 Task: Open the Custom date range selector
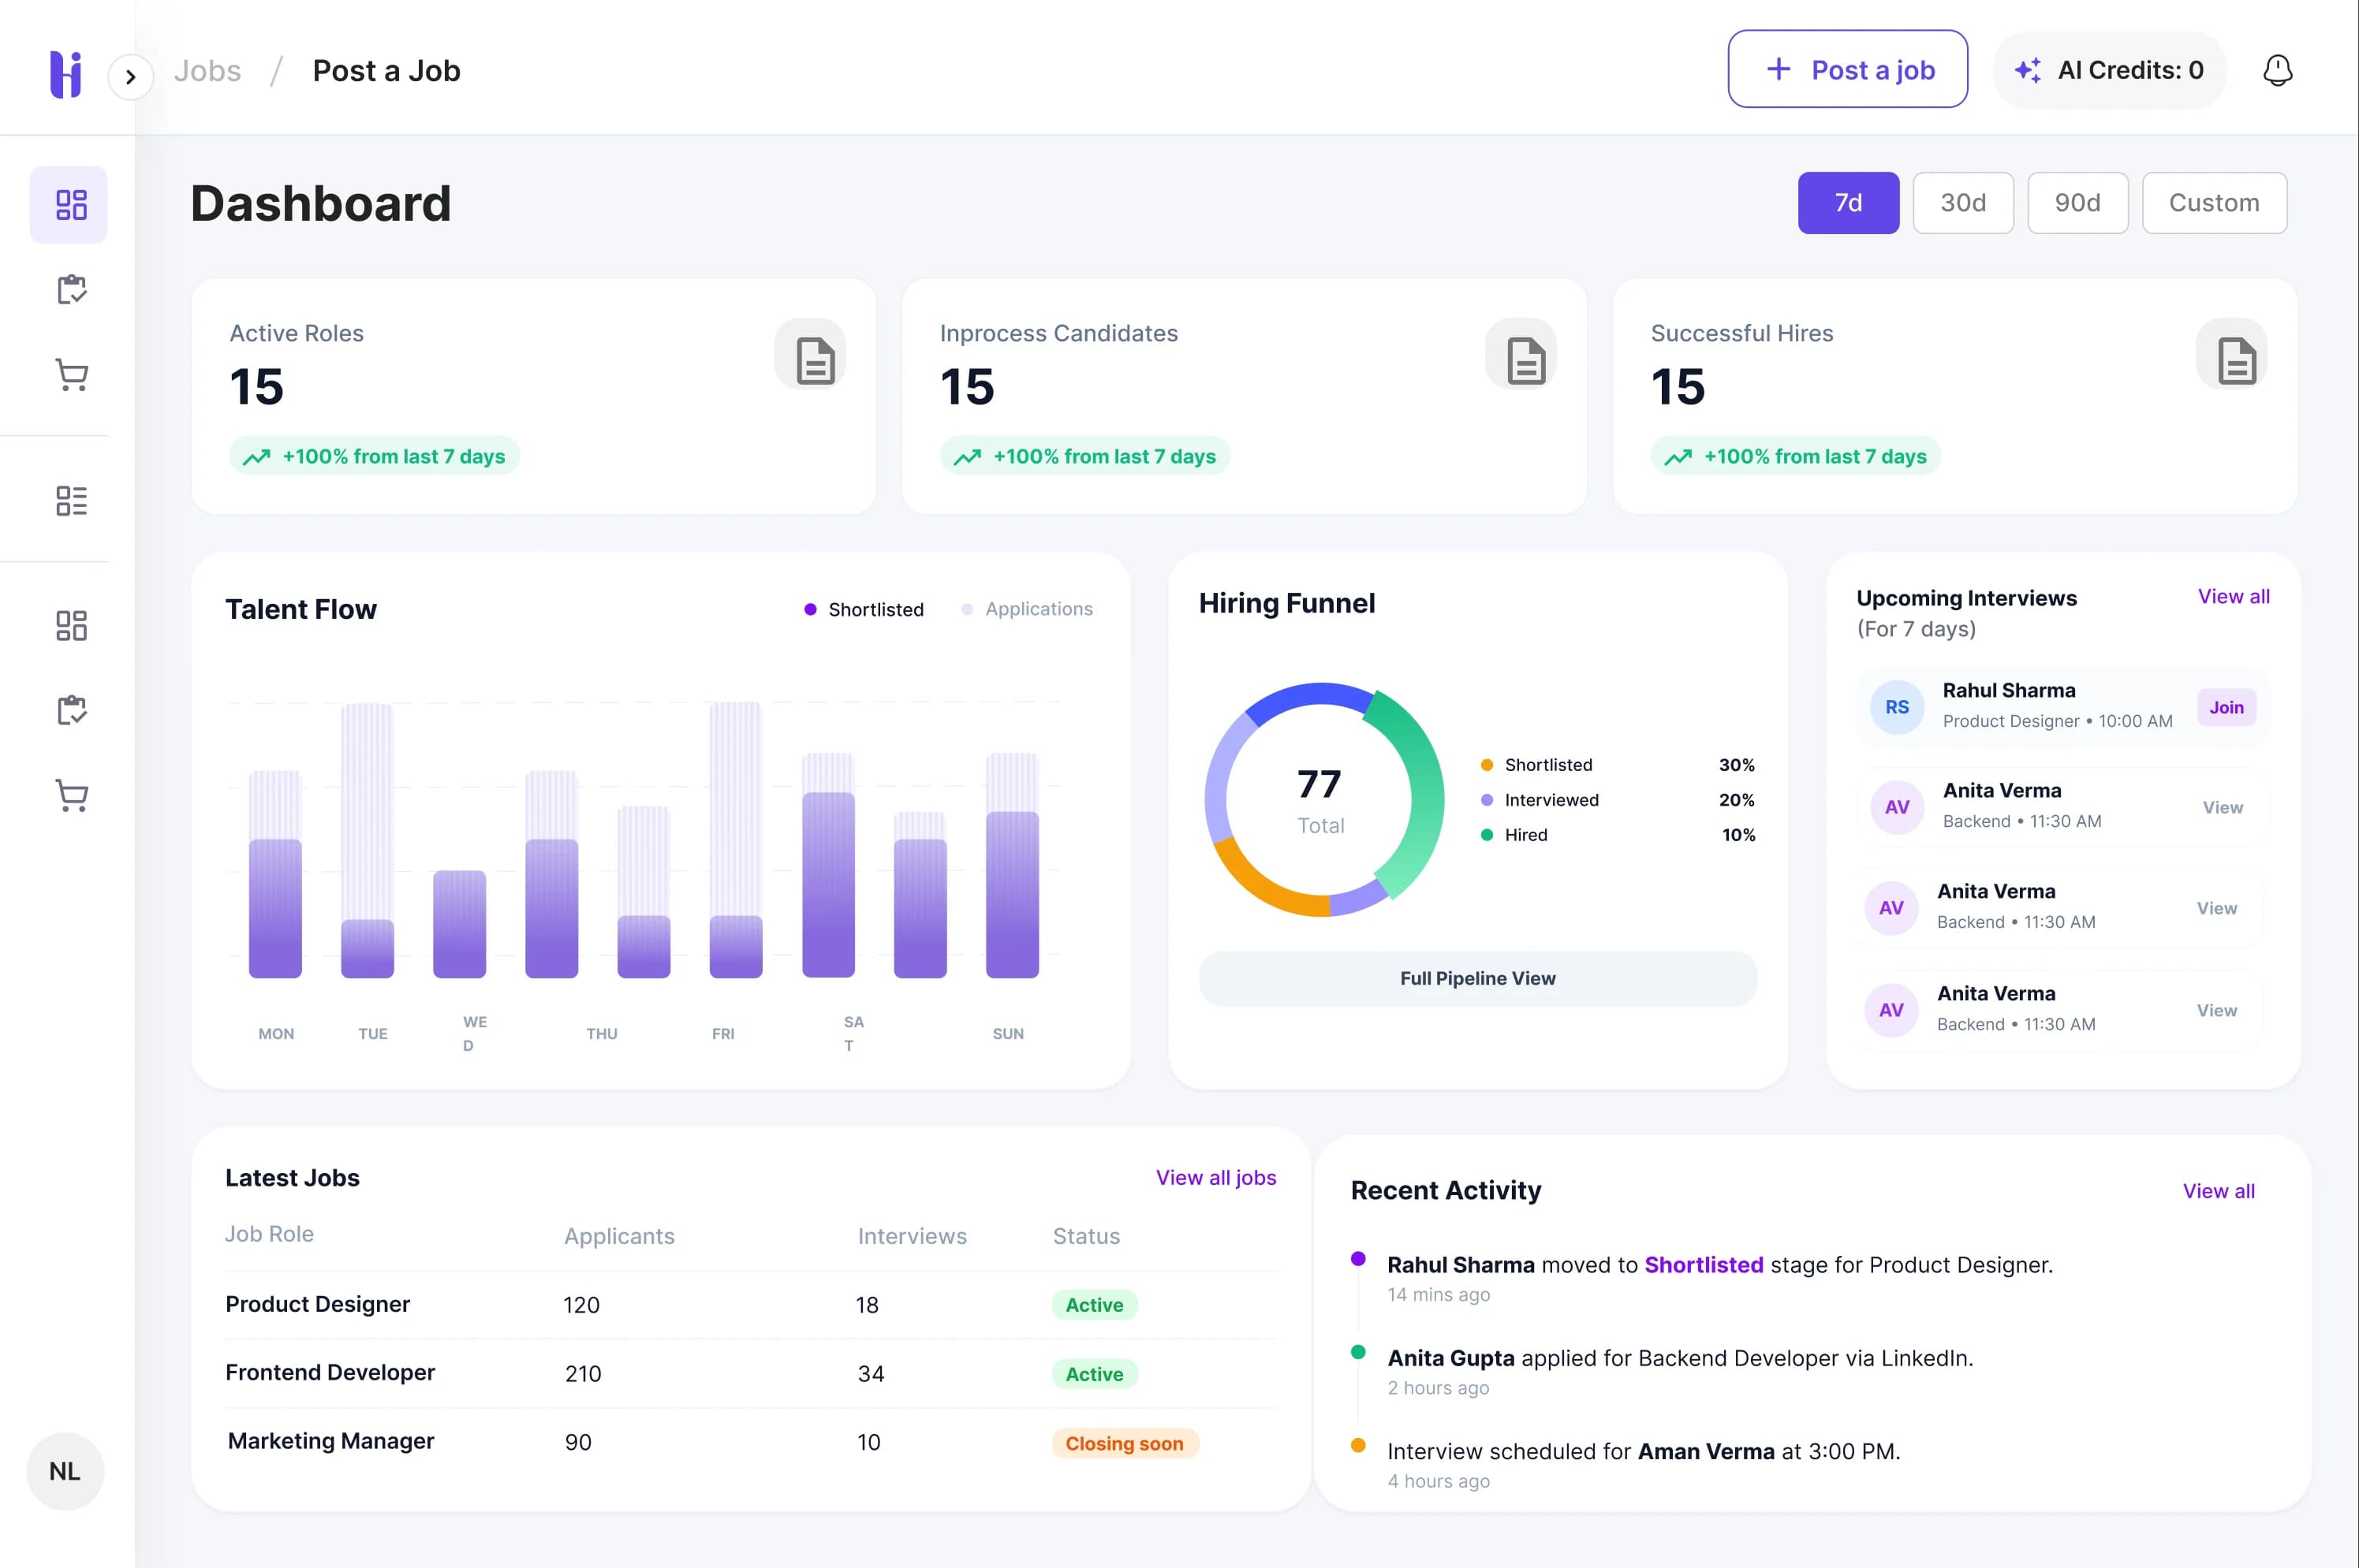2213,203
